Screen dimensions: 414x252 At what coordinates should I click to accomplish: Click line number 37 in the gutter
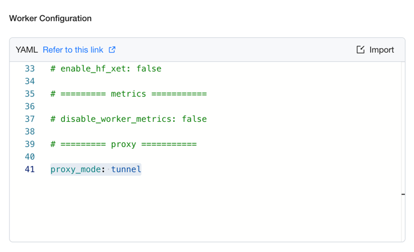tap(30, 119)
